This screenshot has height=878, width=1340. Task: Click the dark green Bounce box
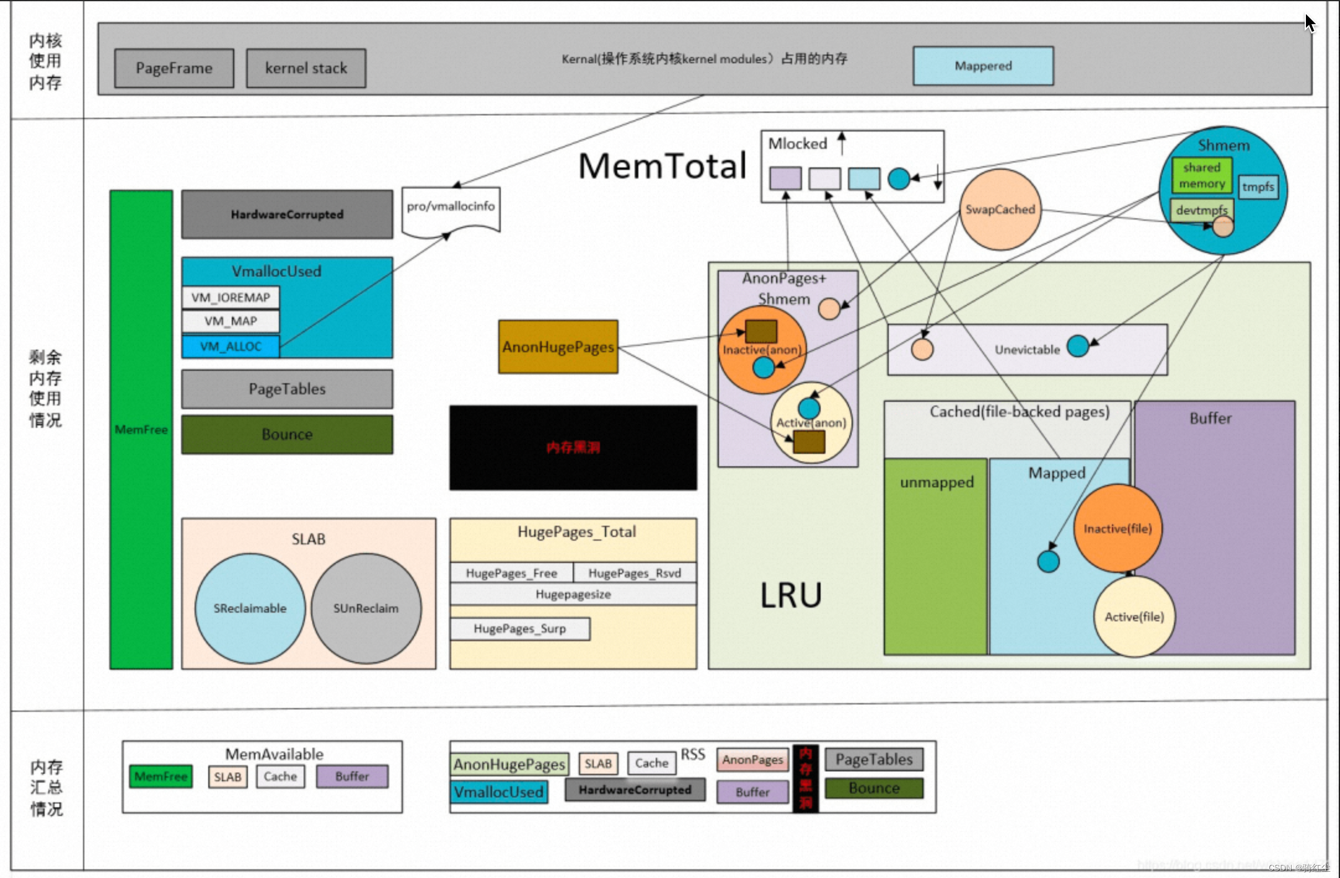(287, 435)
